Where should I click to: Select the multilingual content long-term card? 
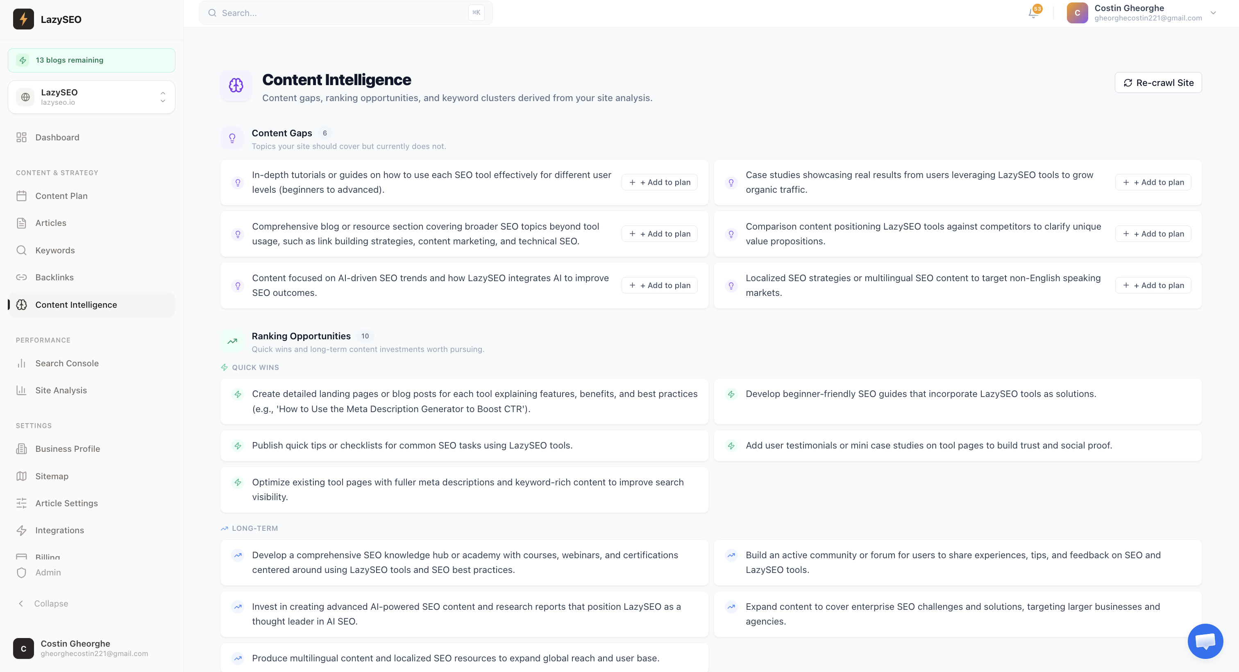[464, 658]
